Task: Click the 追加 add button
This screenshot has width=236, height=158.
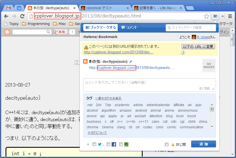Action: point(204,144)
